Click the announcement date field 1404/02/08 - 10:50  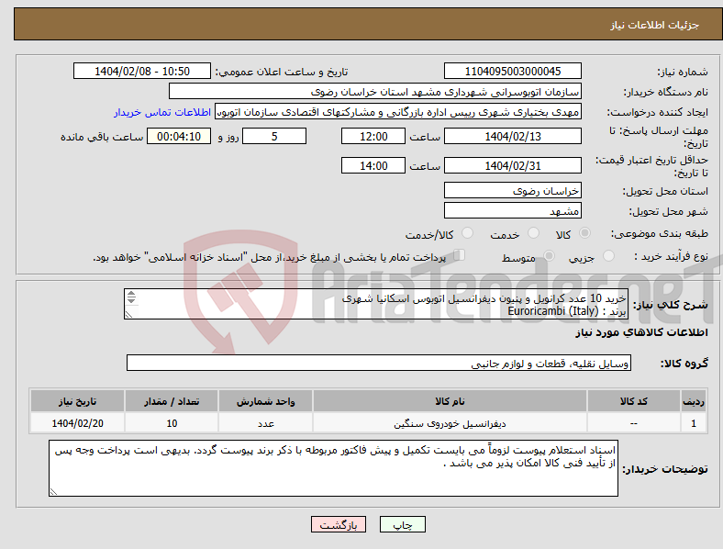pos(142,71)
